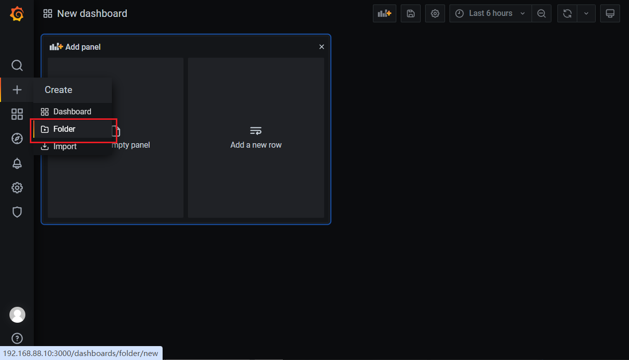Open dashboard settings gear in top bar
The width and height of the screenshot is (629, 360).
pyautogui.click(x=435, y=13)
